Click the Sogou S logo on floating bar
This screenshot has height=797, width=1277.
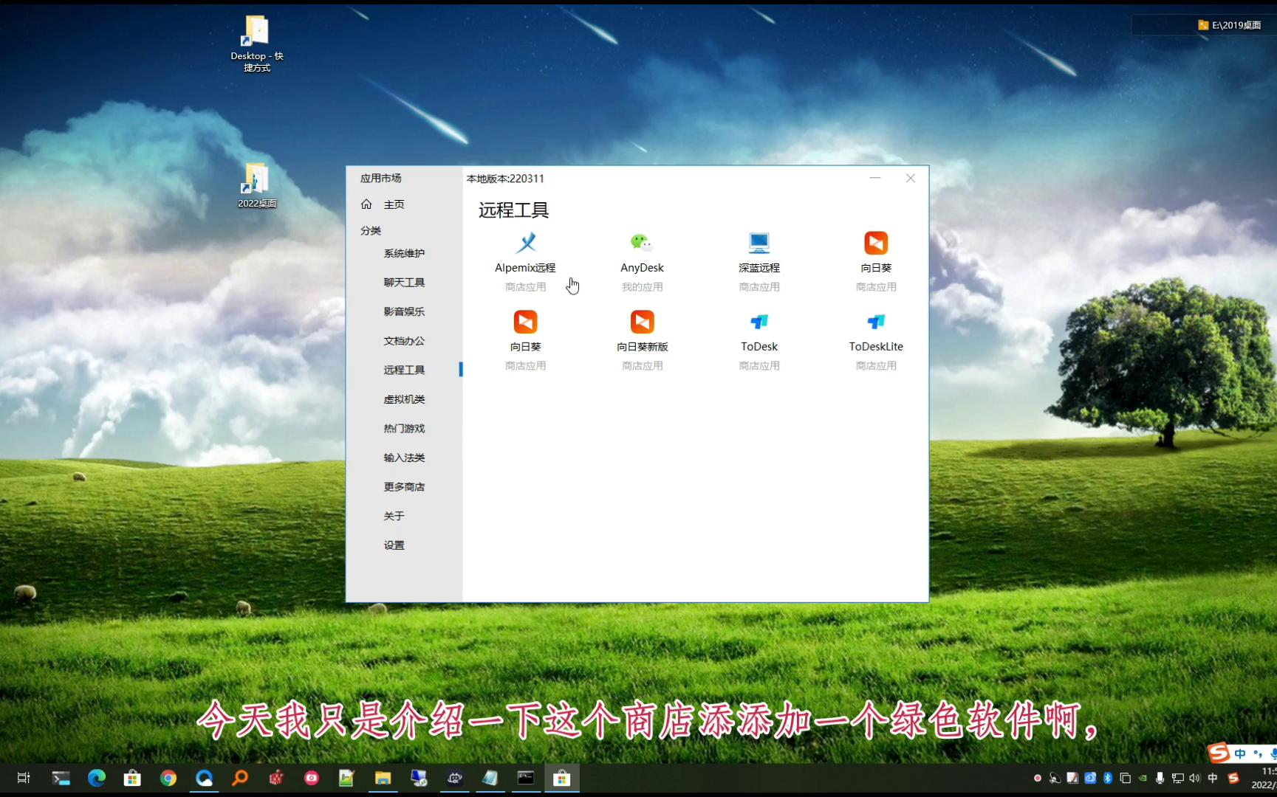1219,753
